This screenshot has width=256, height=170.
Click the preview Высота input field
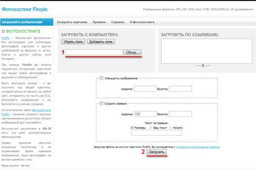pos(181,114)
